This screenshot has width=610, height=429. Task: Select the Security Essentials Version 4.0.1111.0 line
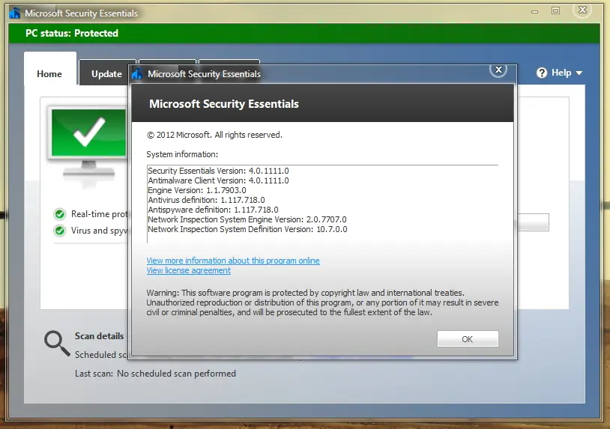218,171
